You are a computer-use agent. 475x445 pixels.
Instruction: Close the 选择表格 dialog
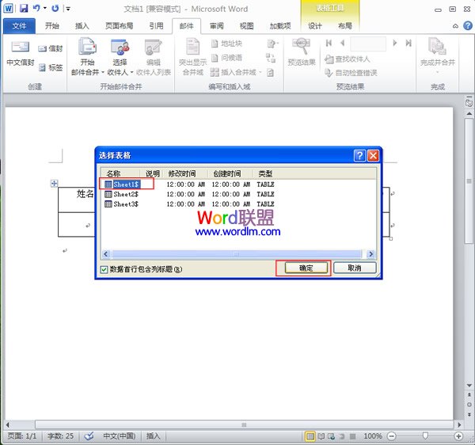click(373, 155)
